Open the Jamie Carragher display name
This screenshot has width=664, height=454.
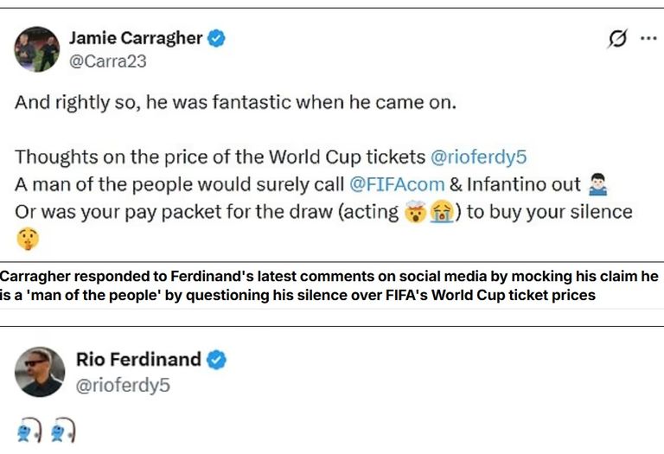[x=135, y=38]
